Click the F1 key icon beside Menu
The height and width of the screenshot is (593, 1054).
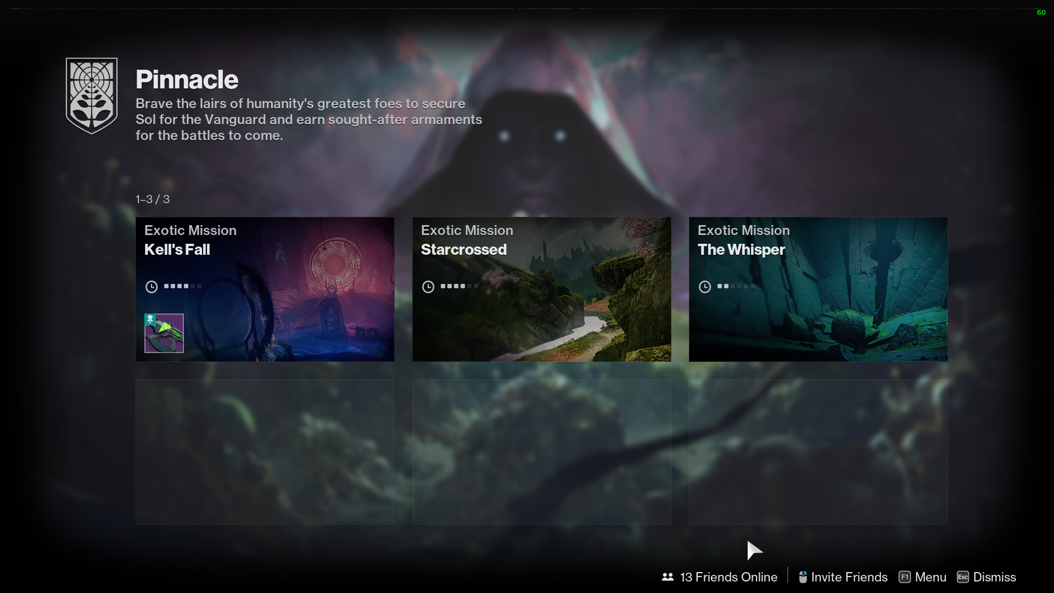point(905,577)
